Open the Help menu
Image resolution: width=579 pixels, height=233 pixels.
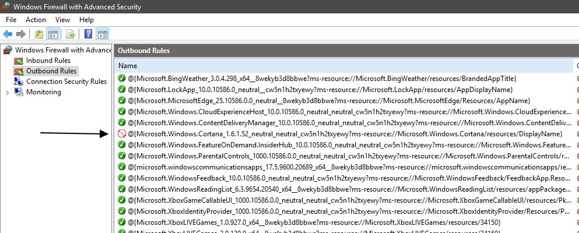click(86, 20)
